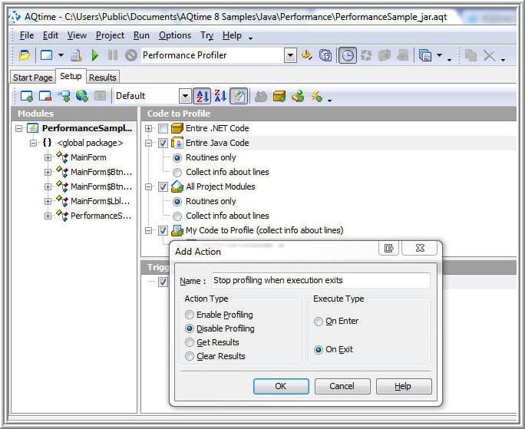Open the Default area set dropdown
525x429 pixels.
click(x=185, y=97)
